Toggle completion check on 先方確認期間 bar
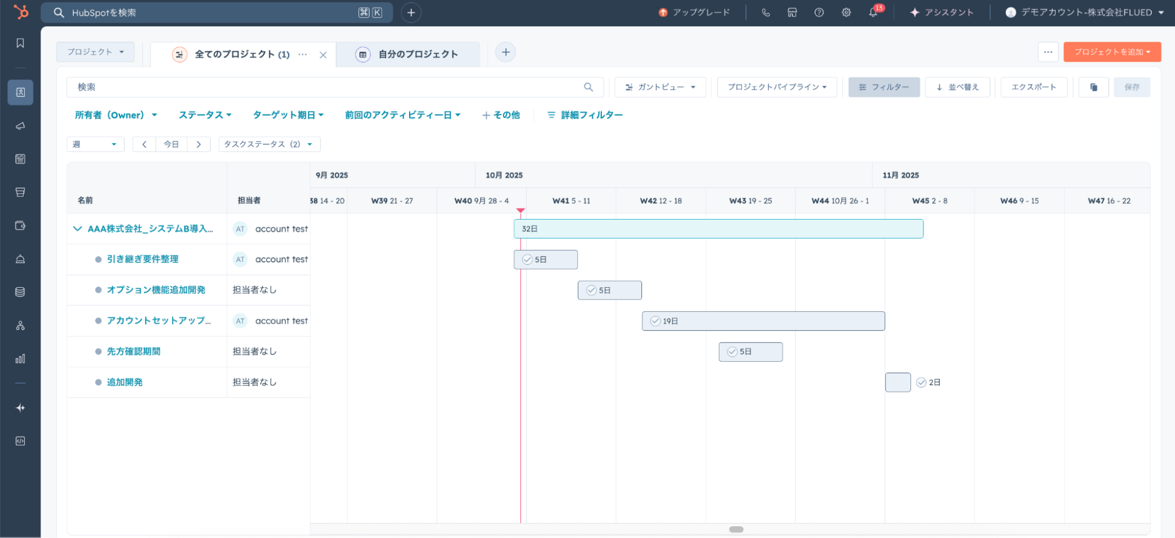Image resolution: width=1175 pixels, height=538 pixels. 732,352
